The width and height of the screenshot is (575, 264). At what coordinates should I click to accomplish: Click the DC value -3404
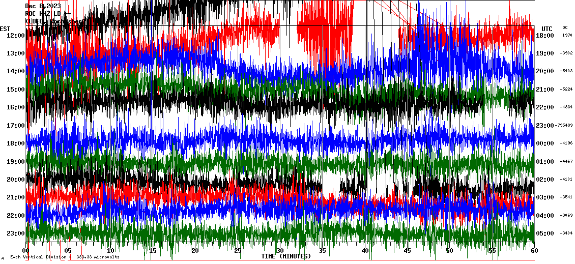566,233
